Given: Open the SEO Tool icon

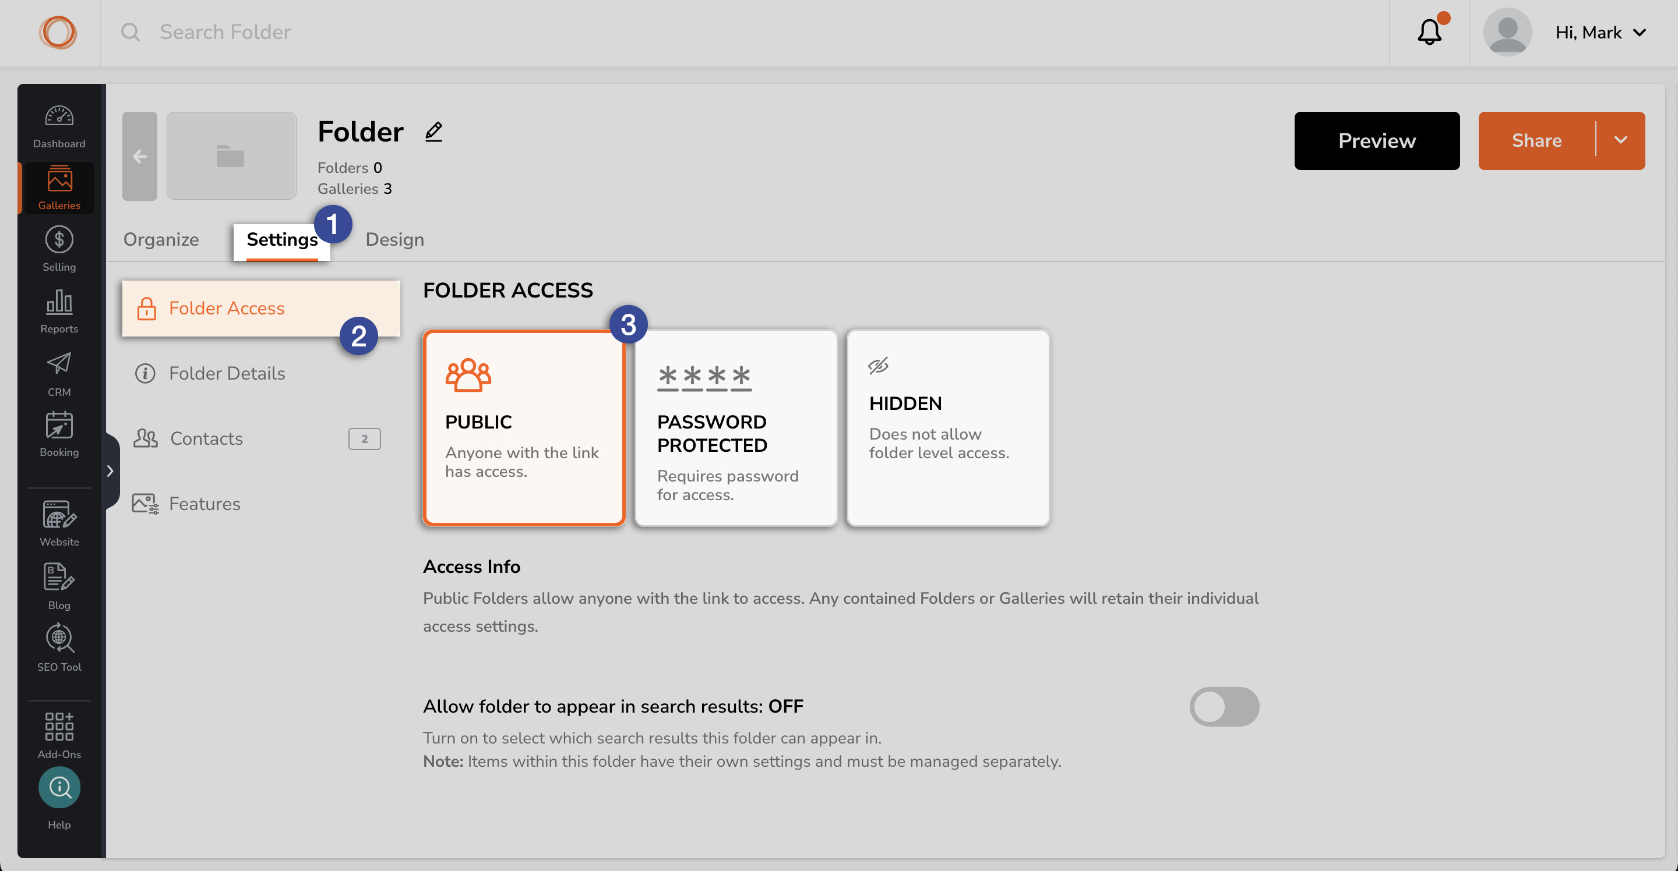Looking at the screenshot, I should (59, 639).
